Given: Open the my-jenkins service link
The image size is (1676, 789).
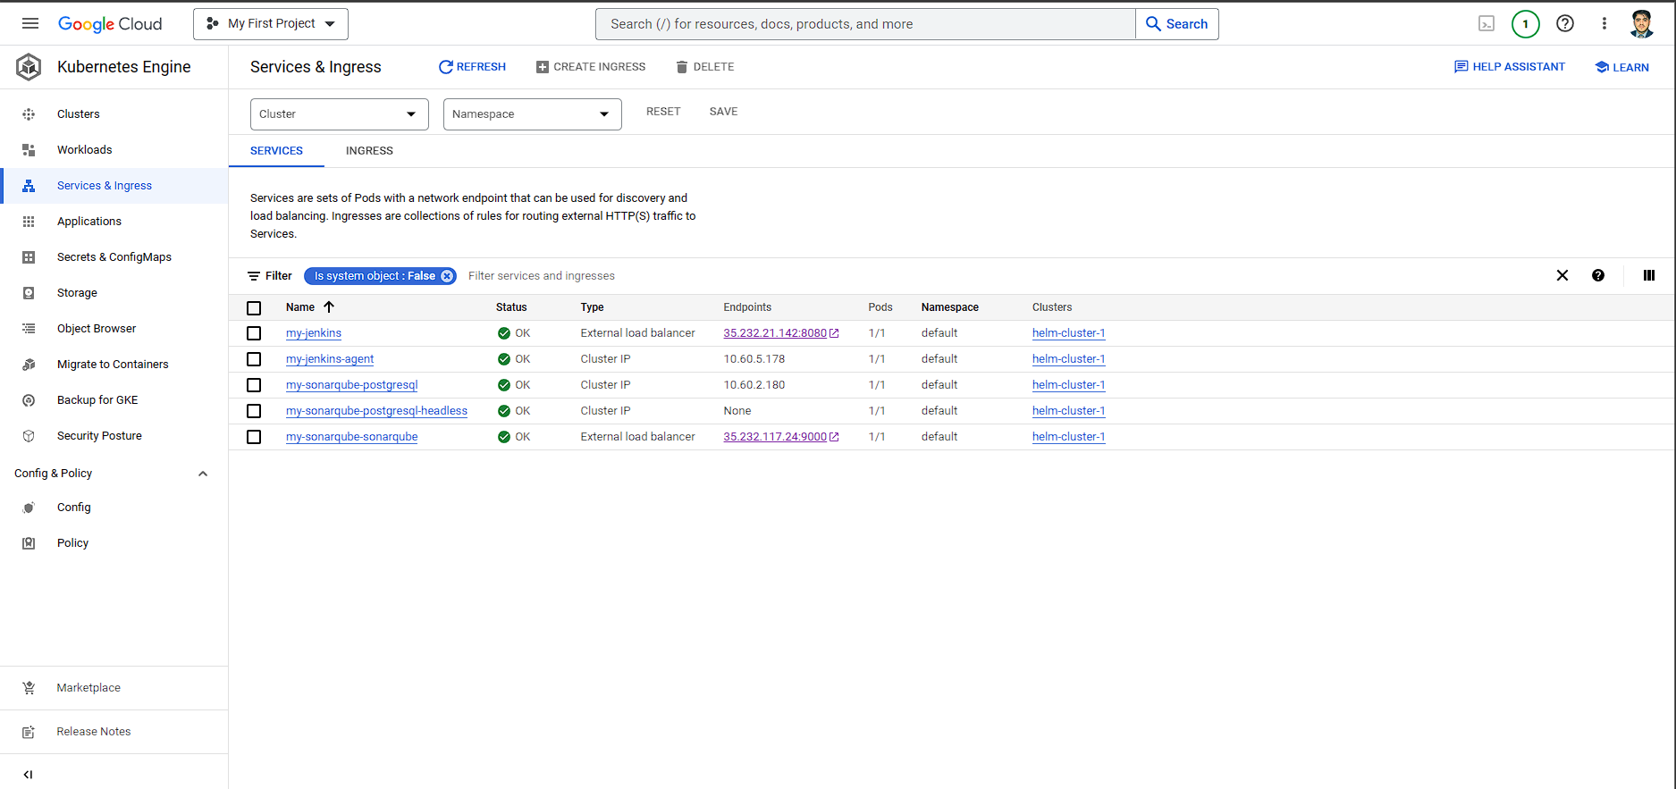Looking at the screenshot, I should click(314, 333).
